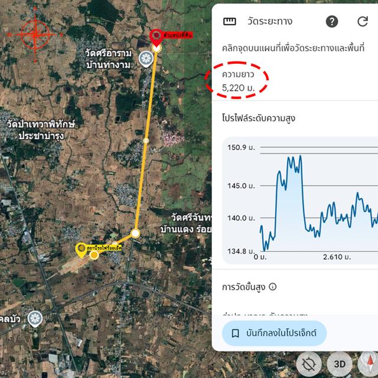
Task: Click the วัดศรีอาราม temple marker icon
Action: (146, 59)
